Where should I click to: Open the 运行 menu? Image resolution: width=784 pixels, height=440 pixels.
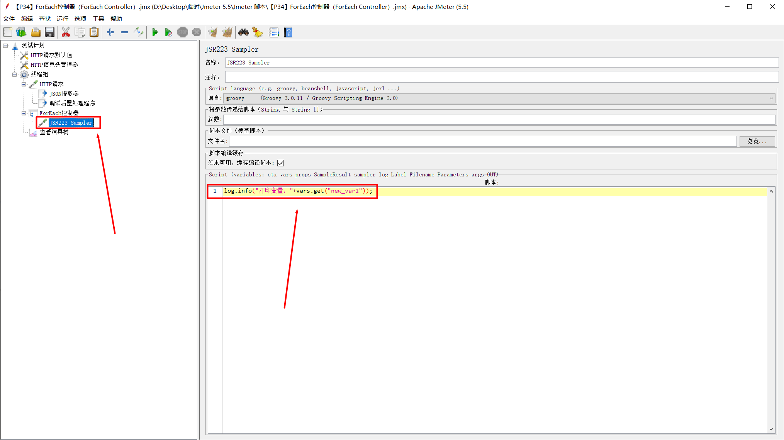tap(62, 19)
